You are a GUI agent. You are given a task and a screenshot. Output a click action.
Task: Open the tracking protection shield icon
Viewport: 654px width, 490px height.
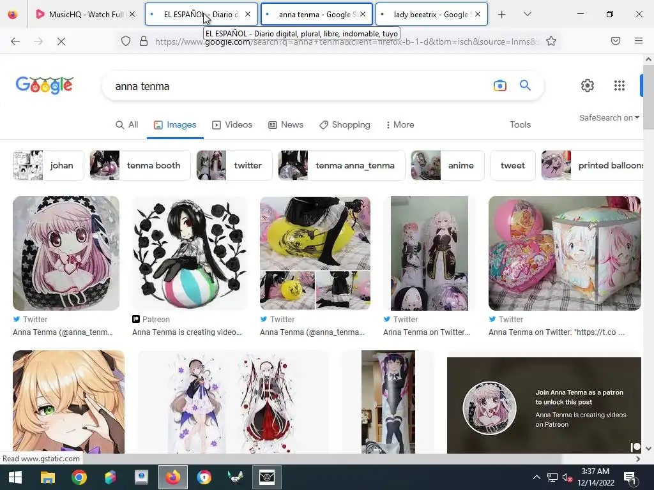click(x=126, y=41)
